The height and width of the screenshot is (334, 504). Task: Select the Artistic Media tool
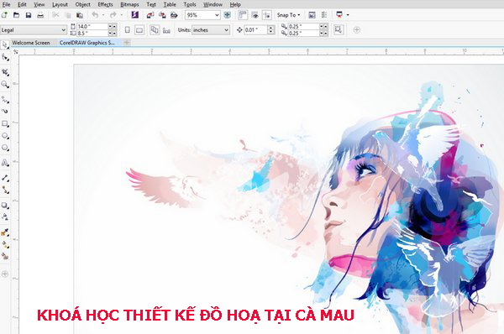(x=5, y=112)
